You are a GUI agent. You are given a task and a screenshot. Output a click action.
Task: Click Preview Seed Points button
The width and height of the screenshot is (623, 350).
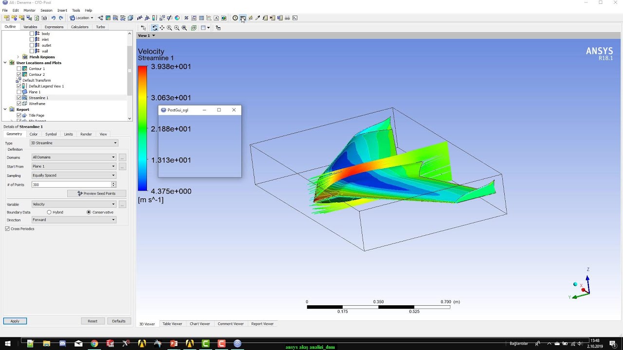click(97, 193)
